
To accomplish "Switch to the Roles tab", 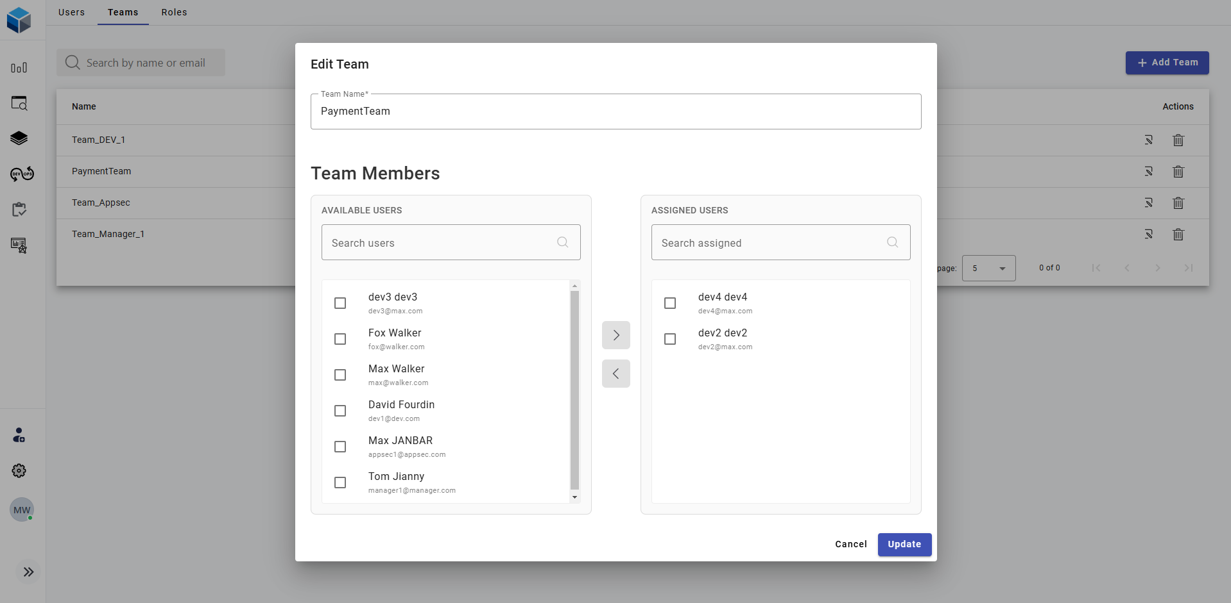I will click(x=174, y=12).
